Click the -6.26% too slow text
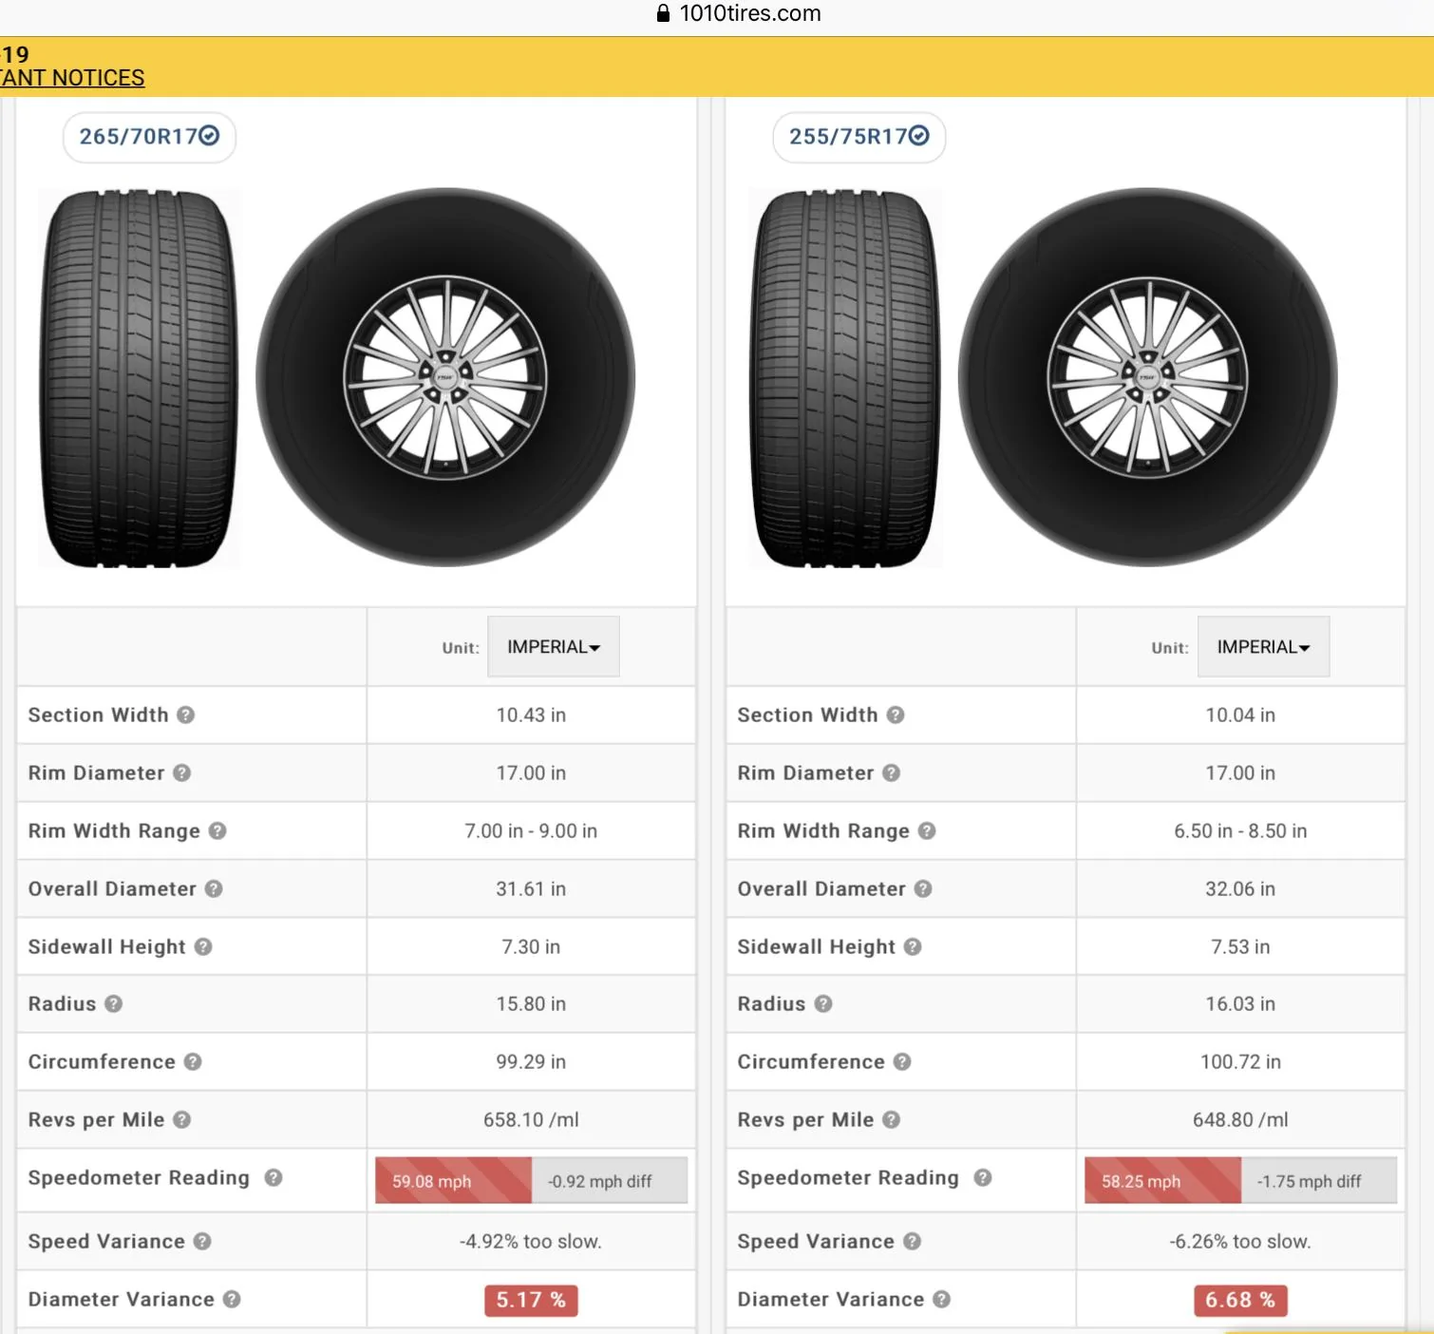 pyautogui.click(x=1240, y=1241)
